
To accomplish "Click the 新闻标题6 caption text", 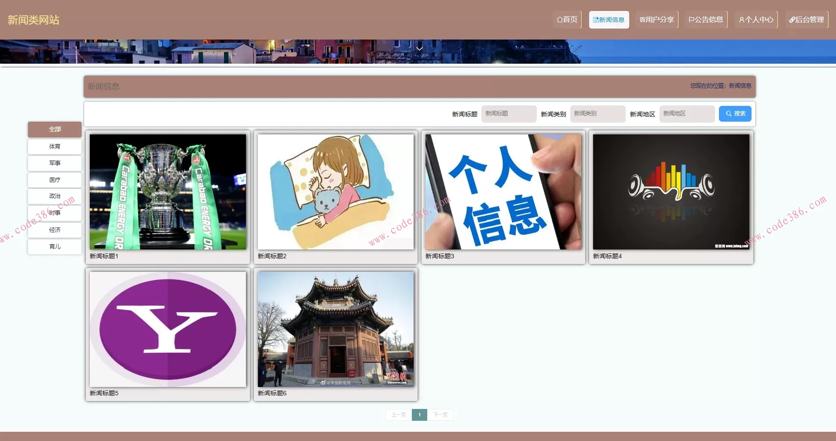I will 272,393.
